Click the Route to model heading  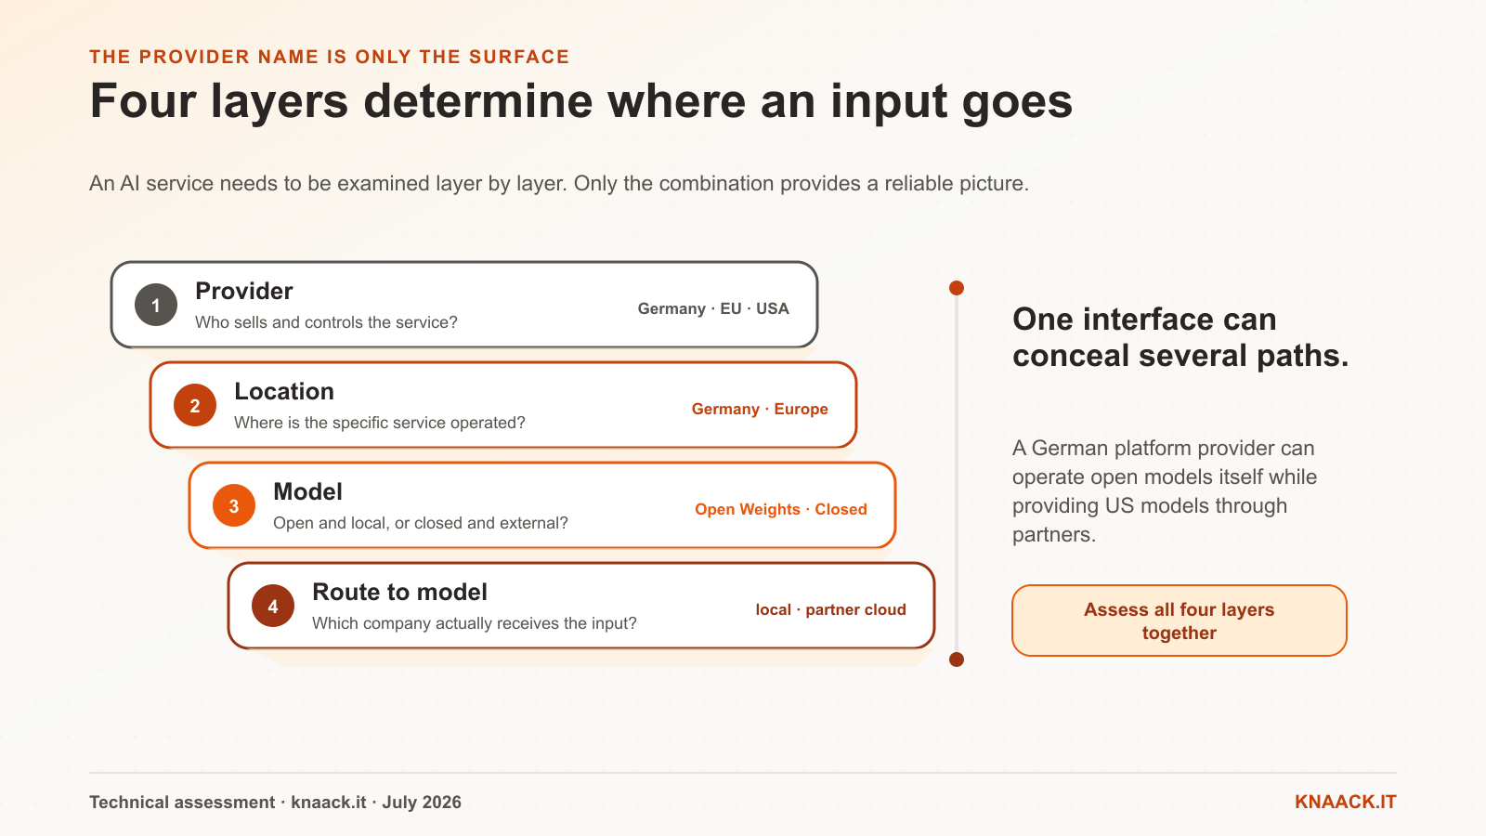coord(399,592)
